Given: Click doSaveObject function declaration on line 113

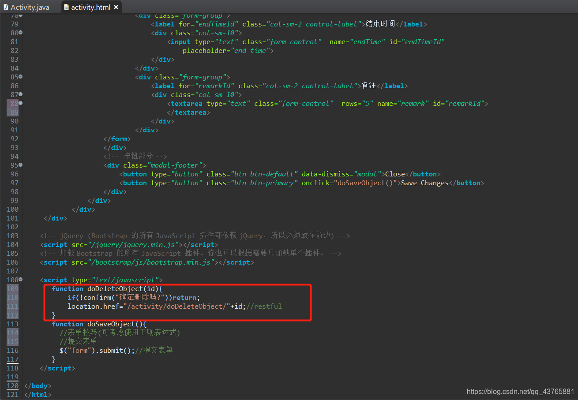Looking at the screenshot, I should tap(99, 324).
